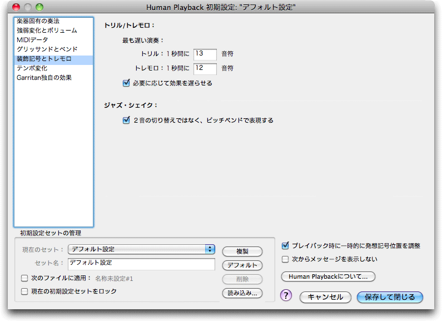Enable 現在の初期設定セットをロック checkbox

pyautogui.click(x=24, y=291)
